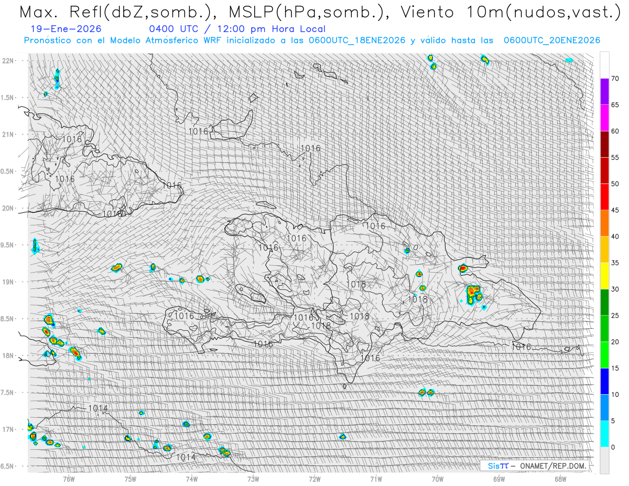This screenshot has width=629, height=486.
Task: Click the 21N latitude axis label
Action: [x=8, y=134]
